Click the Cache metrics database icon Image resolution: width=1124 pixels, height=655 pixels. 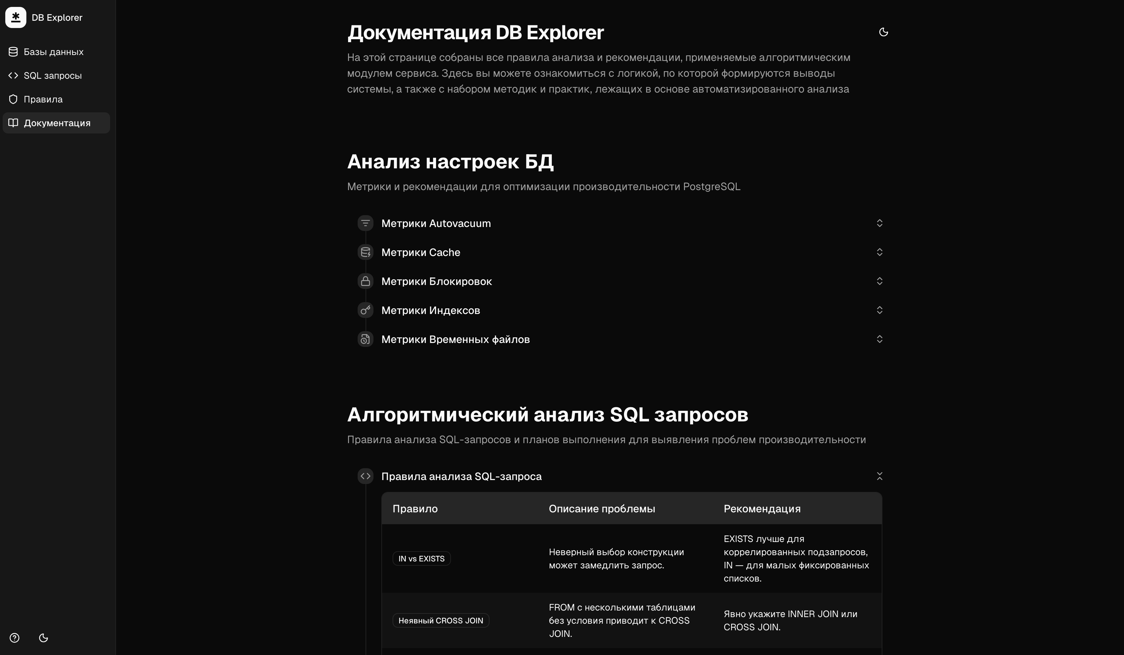click(x=365, y=252)
